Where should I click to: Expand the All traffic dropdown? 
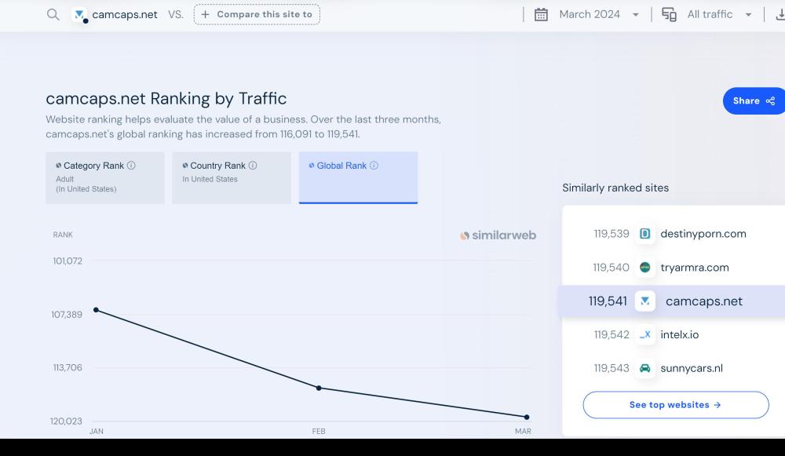(718, 14)
